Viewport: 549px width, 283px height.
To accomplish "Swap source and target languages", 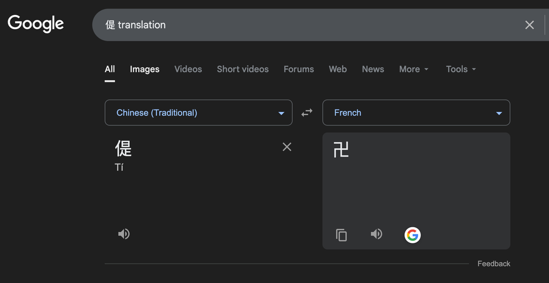I will (x=307, y=113).
